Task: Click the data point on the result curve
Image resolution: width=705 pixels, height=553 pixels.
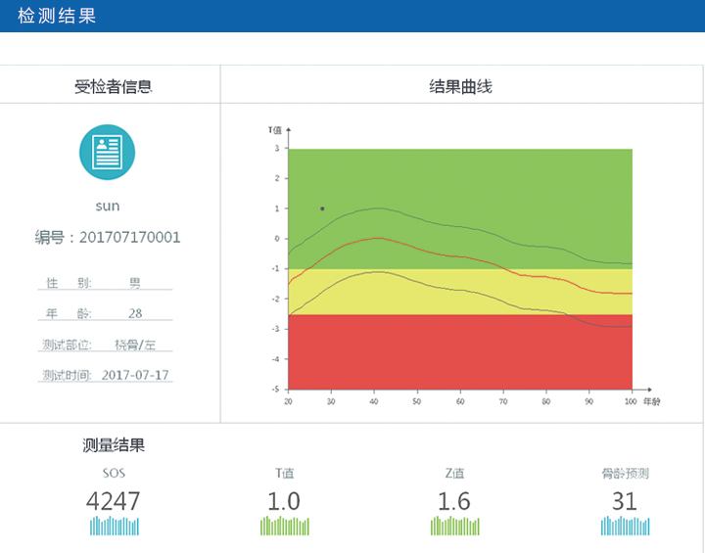Action: pyautogui.click(x=322, y=208)
